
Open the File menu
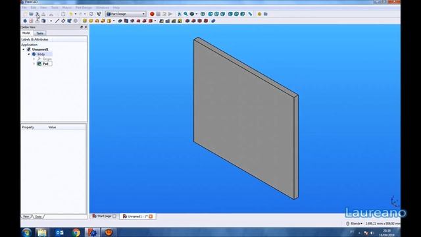(24, 8)
